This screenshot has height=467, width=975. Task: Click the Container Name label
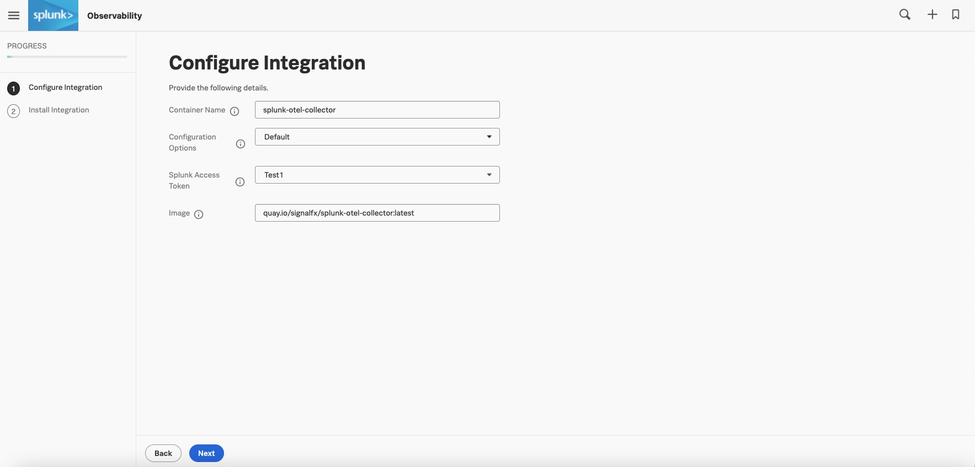[197, 110]
